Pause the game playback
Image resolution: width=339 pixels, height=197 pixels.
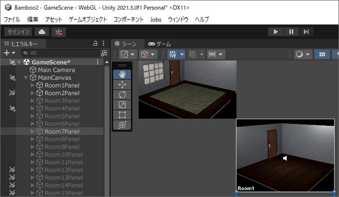[291, 32]
